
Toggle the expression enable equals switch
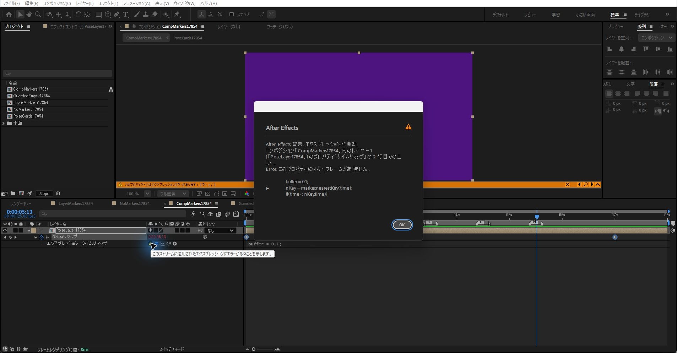[156, 244]
